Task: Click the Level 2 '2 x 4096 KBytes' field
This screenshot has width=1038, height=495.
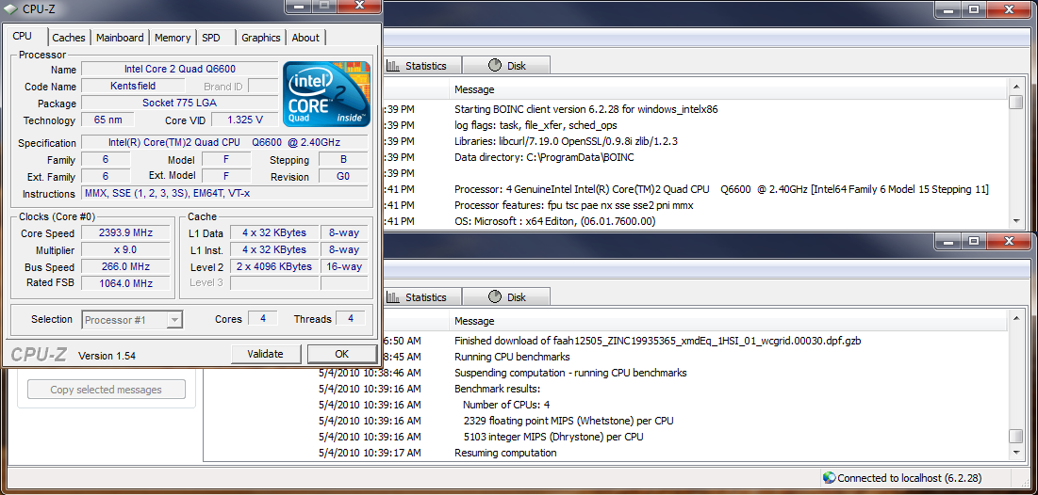Action: point(274,266)
